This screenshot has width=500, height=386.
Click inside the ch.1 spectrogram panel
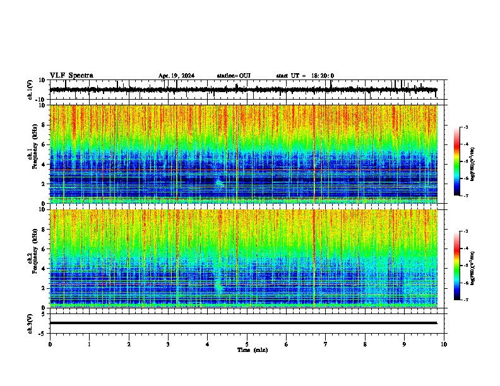(243, 154)
